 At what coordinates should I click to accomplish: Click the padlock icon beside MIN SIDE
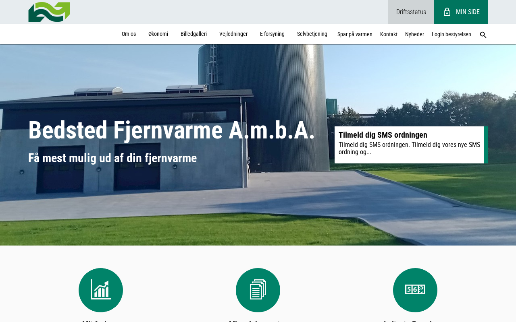pos(447,12)
